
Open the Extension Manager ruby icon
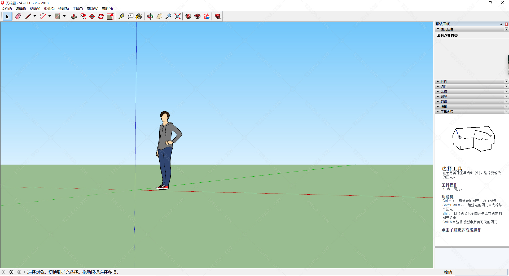click(x=218, y=16)
